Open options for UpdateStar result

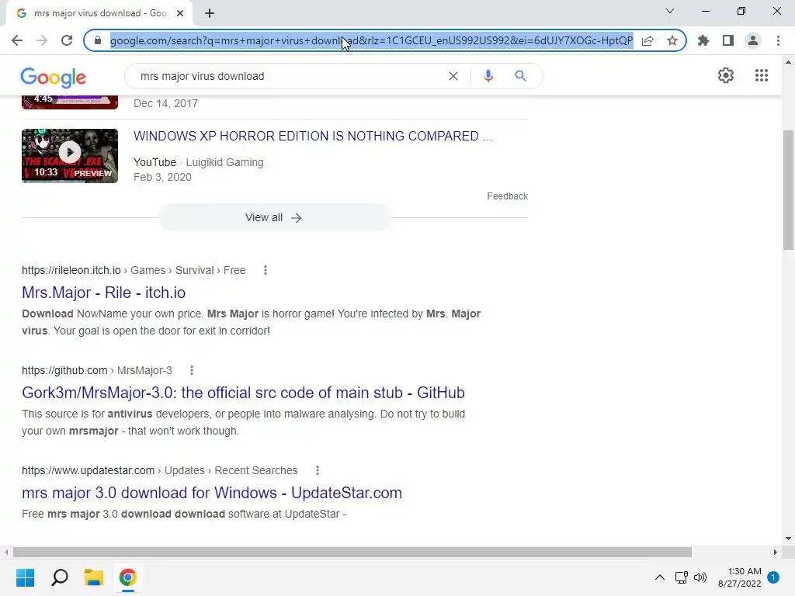[x=318, y=470]
